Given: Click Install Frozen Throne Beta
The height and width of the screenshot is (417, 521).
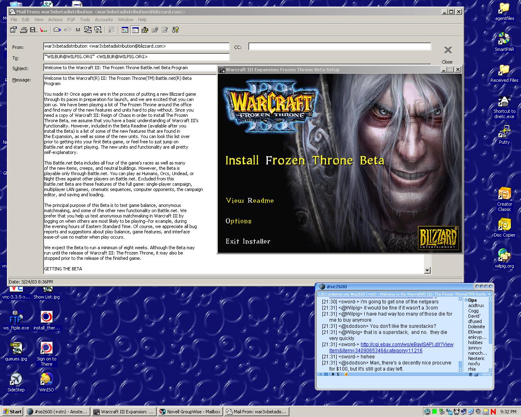Looking at the screenshot, I should 305,160.
